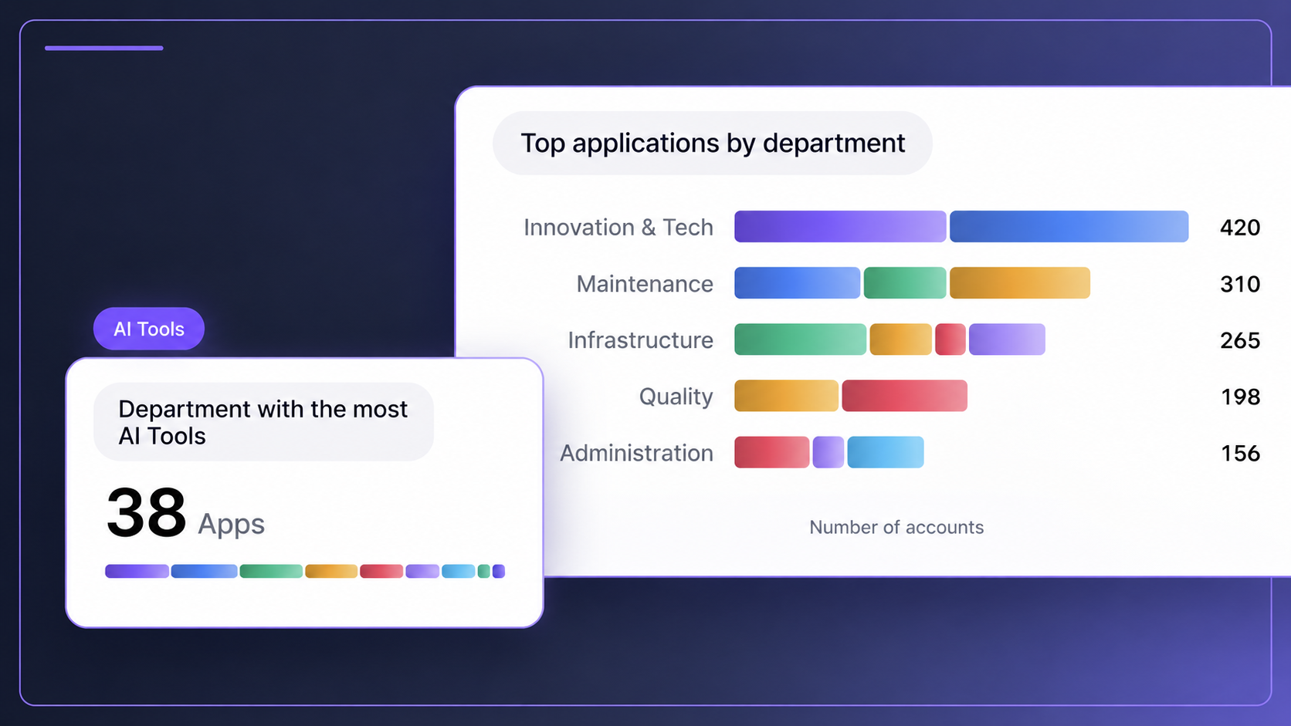Click the Infrastructure department label

click(640, 339)
